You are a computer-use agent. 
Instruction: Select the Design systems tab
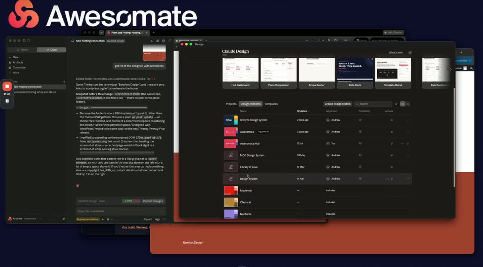click(250, 104)
